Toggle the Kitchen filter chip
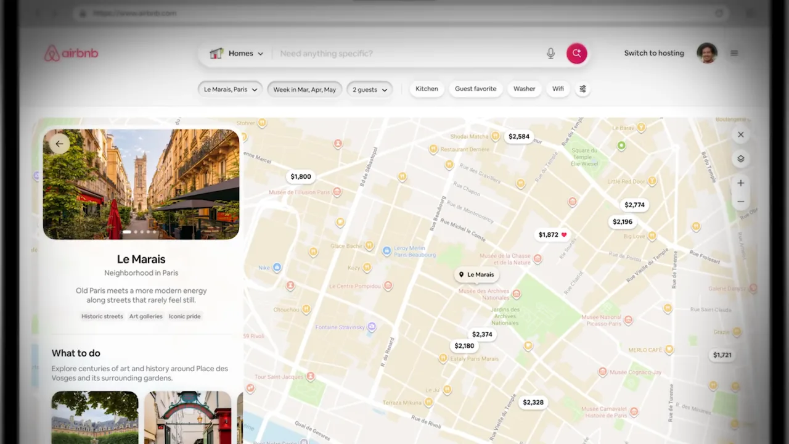The image size is (789, 444). 427,89
